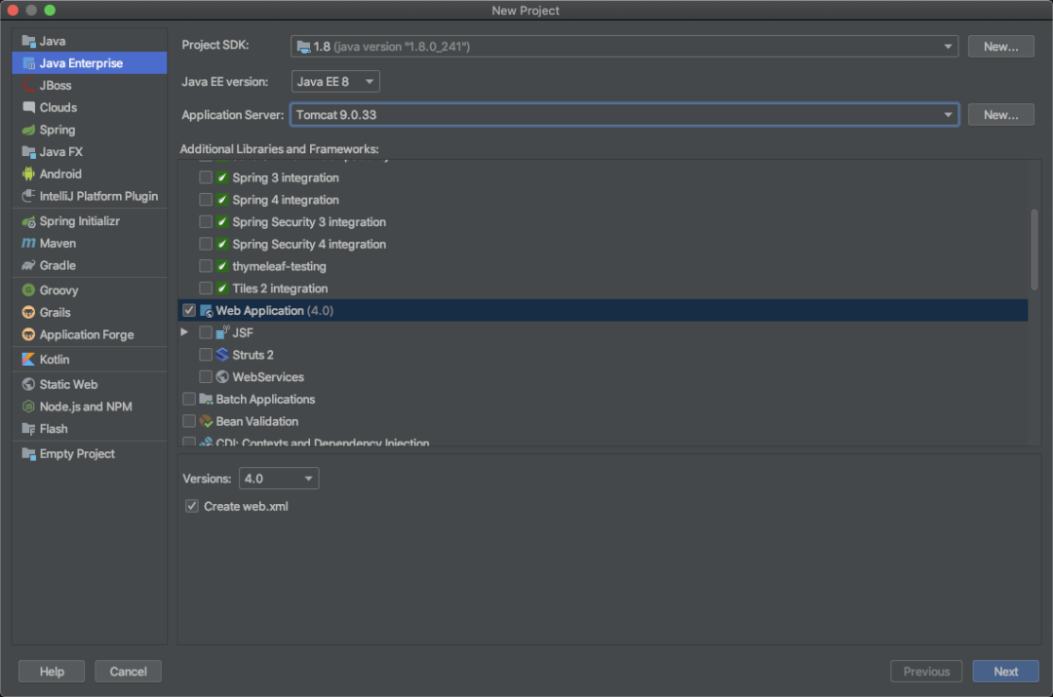The height and width of the screenshot is (697, 1053).
Task: Open the Application Server Tomcat dropdown
Action: [624, 115]
